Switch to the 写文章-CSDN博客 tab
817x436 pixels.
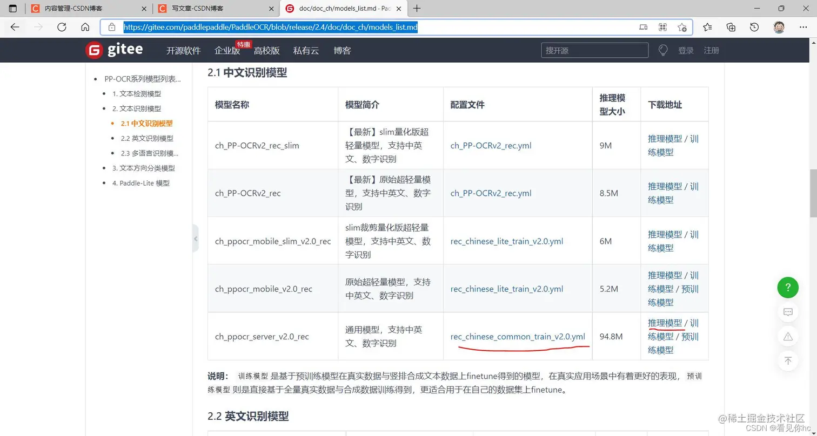[216, 9]
